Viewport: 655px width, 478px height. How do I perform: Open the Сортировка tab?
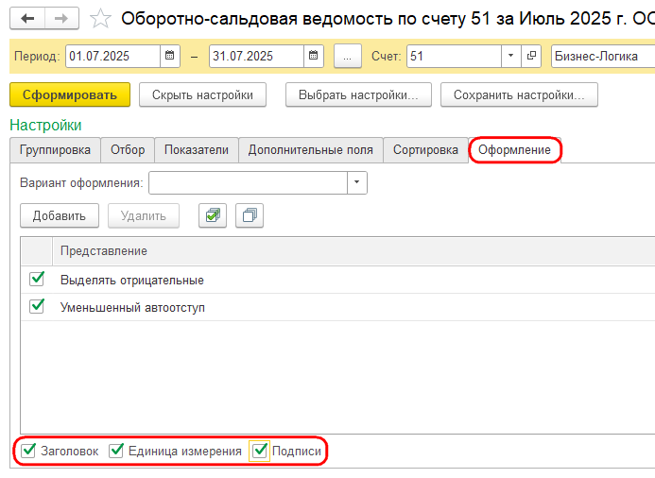pyautogui.click(x=425, y=150)
